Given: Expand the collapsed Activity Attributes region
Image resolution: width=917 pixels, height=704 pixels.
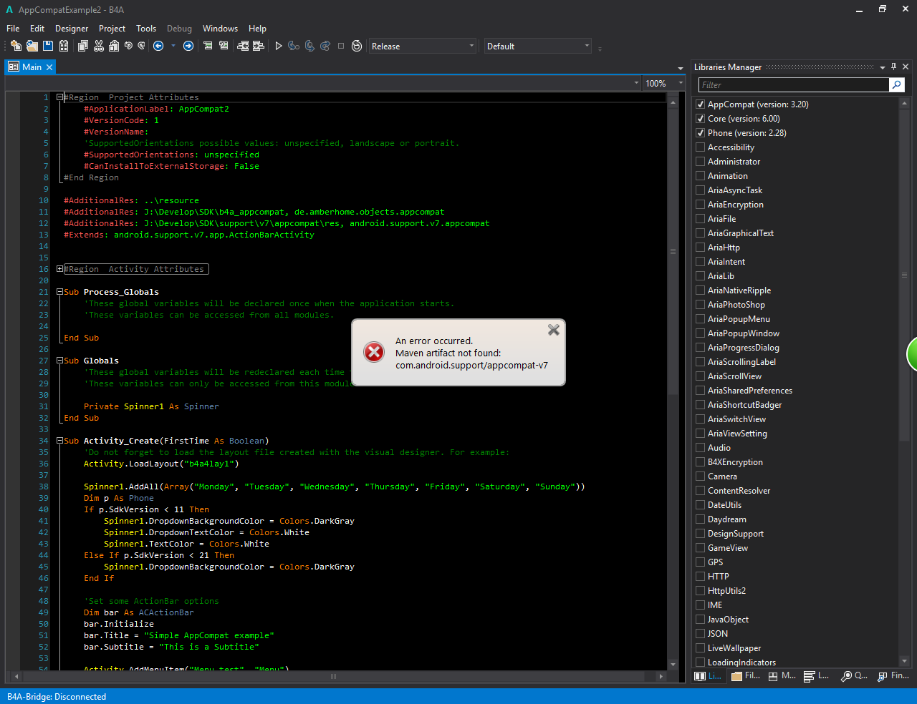Looking at the screenshot, I should [60, 269].
